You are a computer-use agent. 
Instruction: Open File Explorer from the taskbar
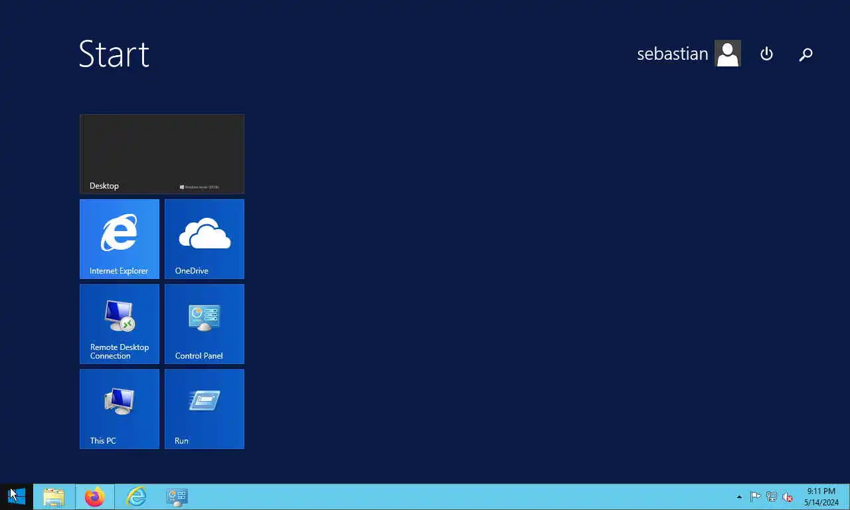(54, 497)
